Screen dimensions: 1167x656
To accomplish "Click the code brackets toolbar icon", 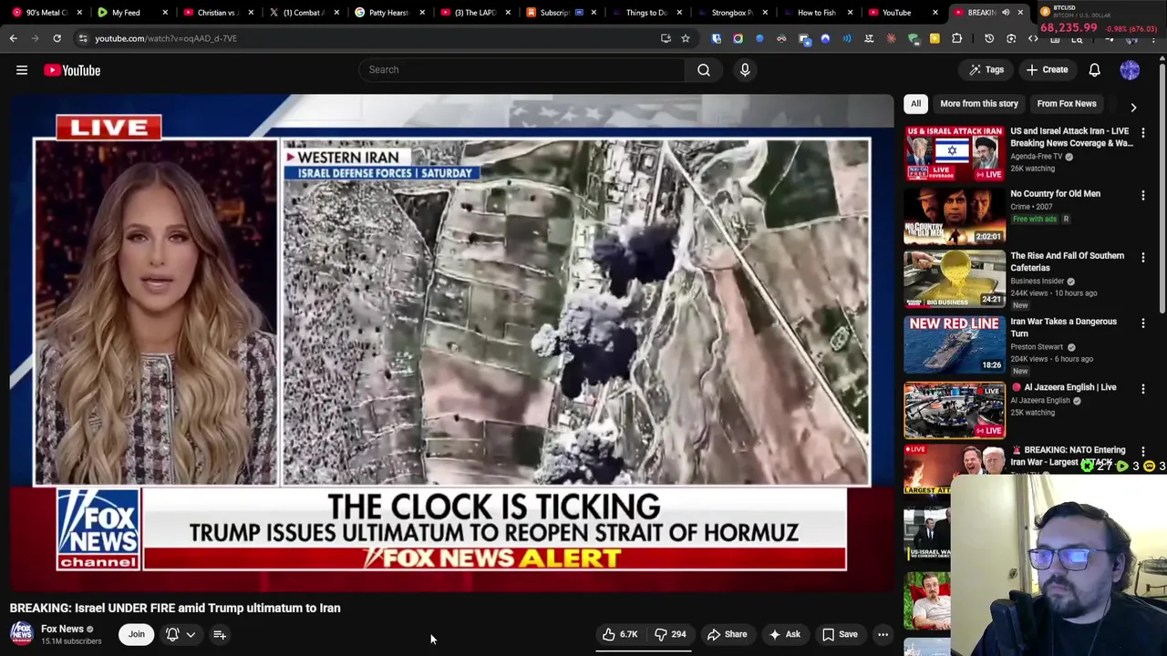I will tap(1033, 38).
